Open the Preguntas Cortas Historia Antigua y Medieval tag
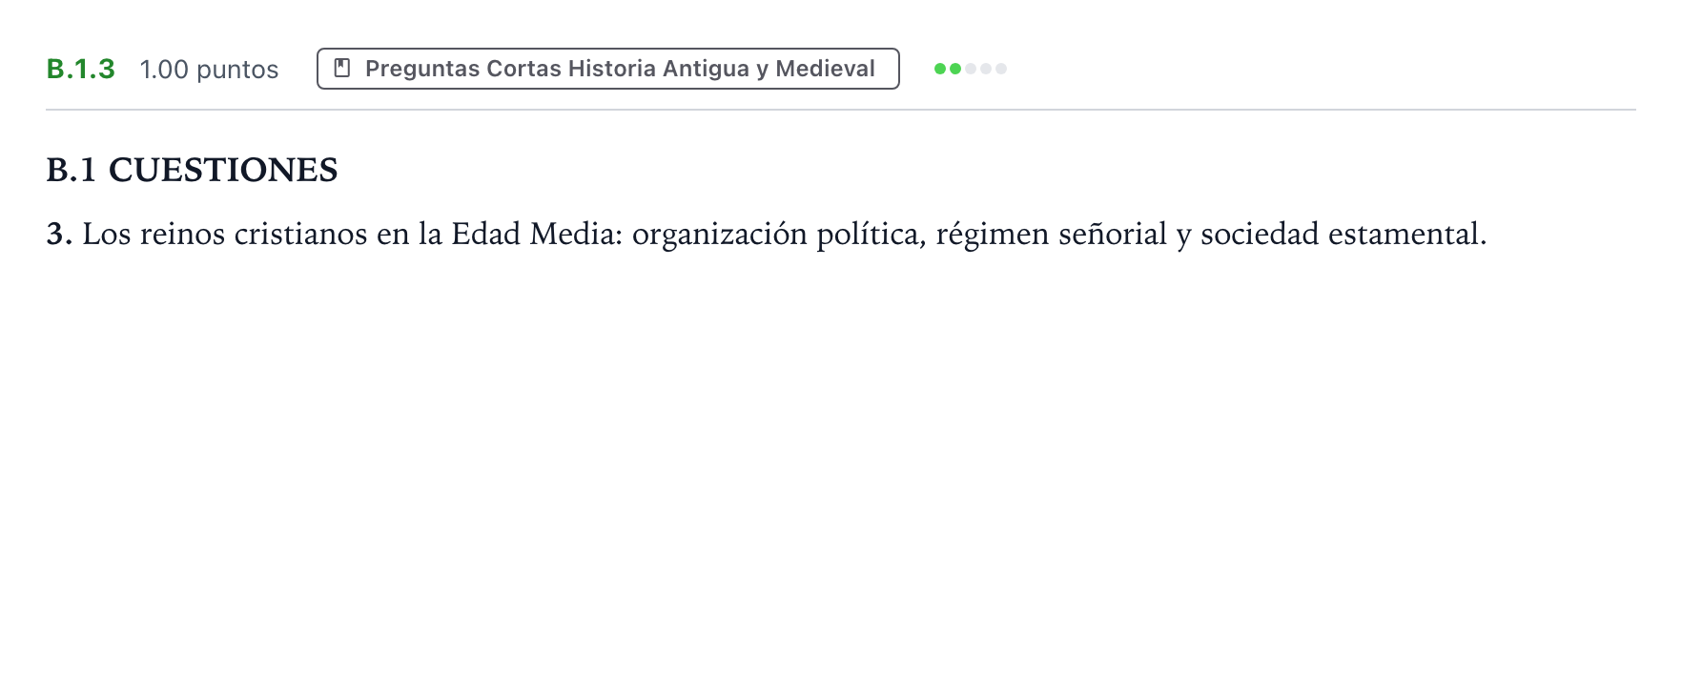Screen dimensions: 1682x698 [607, 69]
